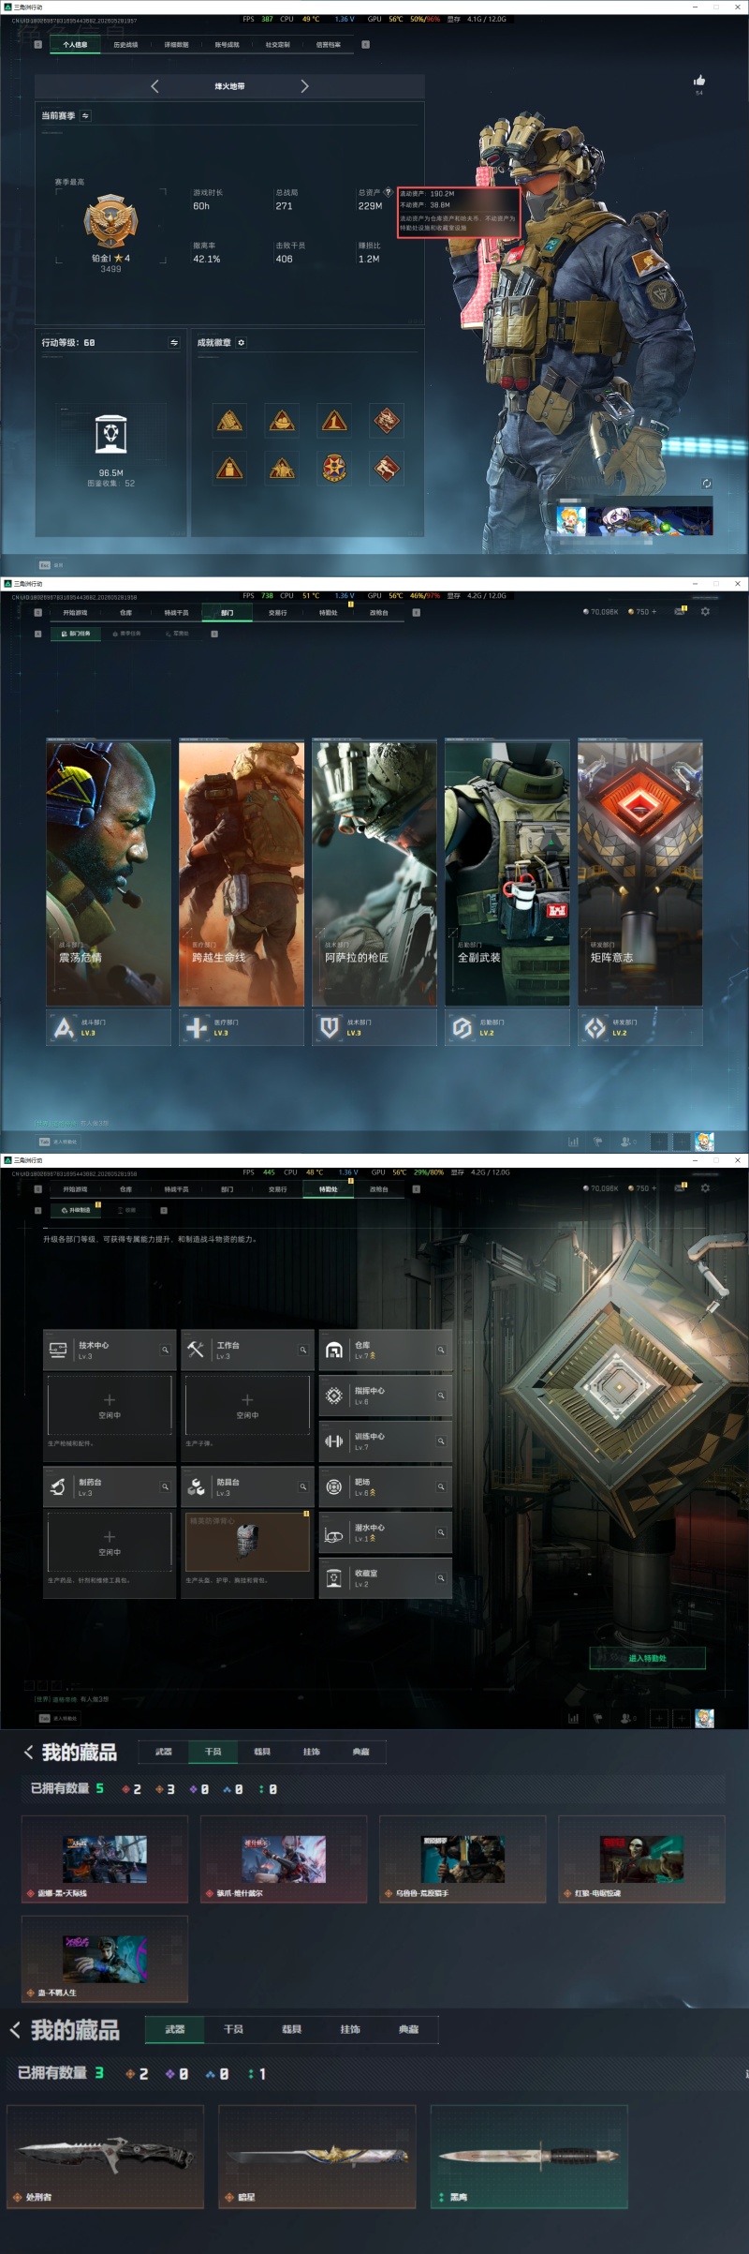Open the 仓库 Lv.7 facility row
Image resolution: width=749 pixels, height=2254 pixels.
tap(386, 1351)
